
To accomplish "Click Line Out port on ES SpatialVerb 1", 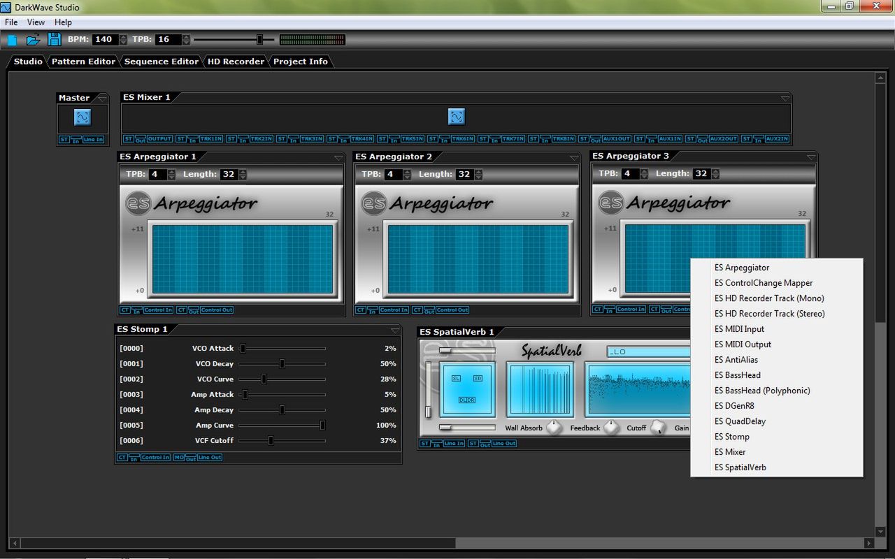I will click(503, 443).
